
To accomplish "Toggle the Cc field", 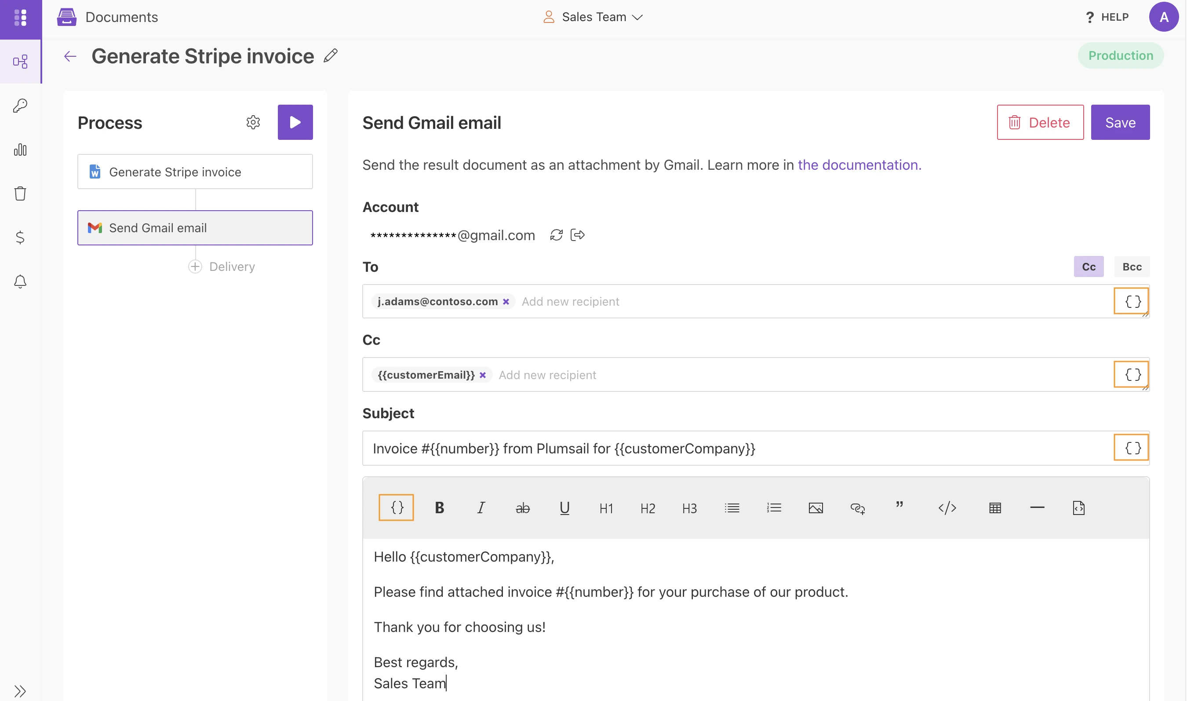I will point(1089,267).
